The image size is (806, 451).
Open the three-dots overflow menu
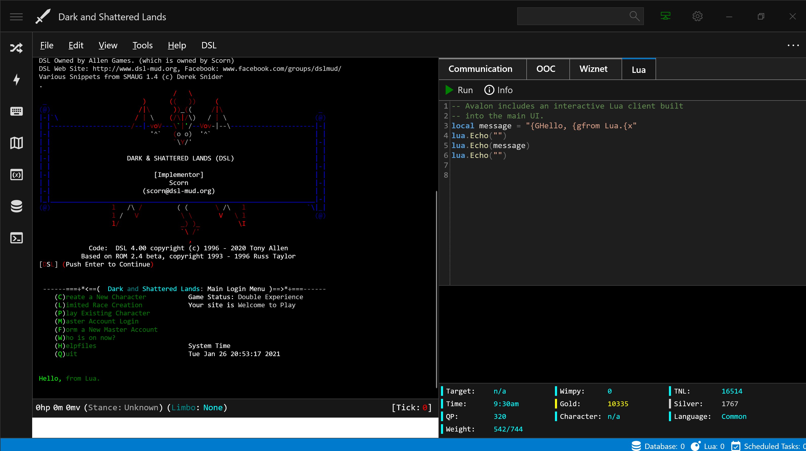[x=793, y=45]
